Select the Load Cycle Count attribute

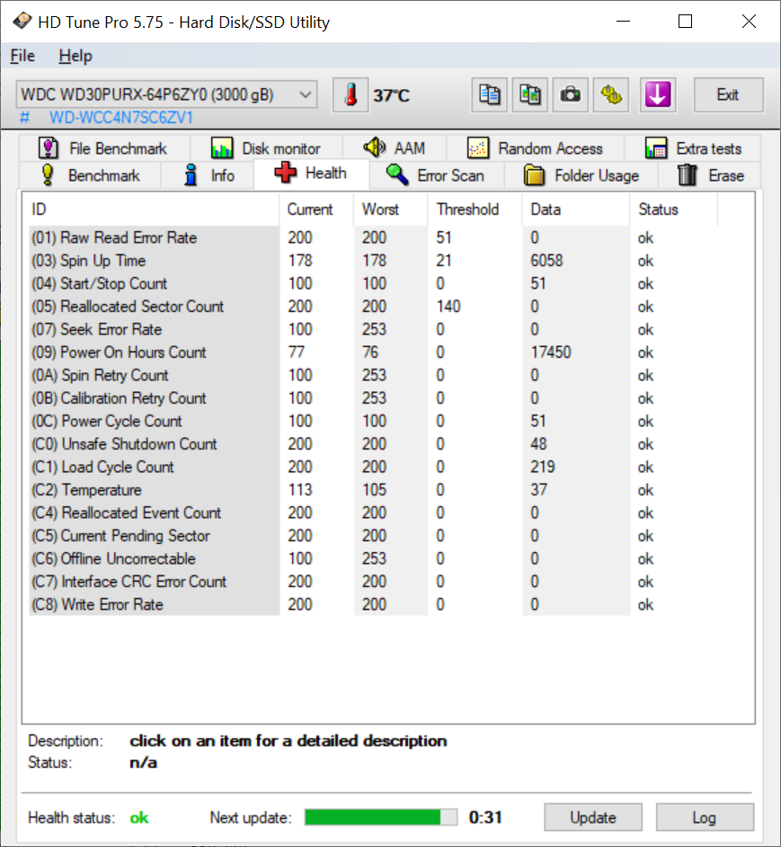pos(373,467)
